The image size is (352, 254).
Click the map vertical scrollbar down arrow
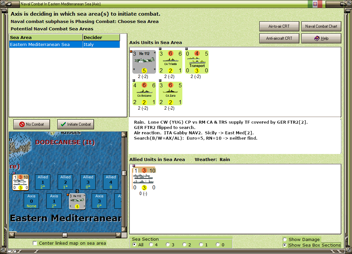pos(124,230)
